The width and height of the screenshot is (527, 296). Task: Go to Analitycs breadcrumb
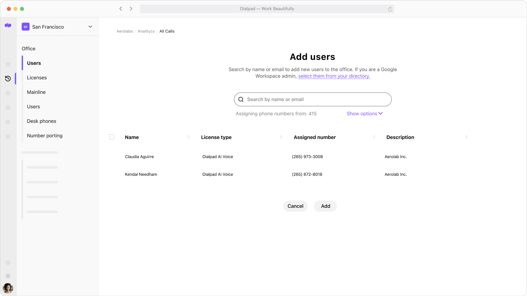146,31
